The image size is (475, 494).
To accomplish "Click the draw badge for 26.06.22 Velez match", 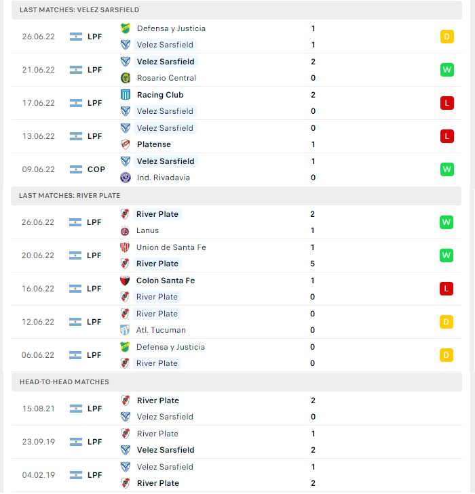I will 447,37.
